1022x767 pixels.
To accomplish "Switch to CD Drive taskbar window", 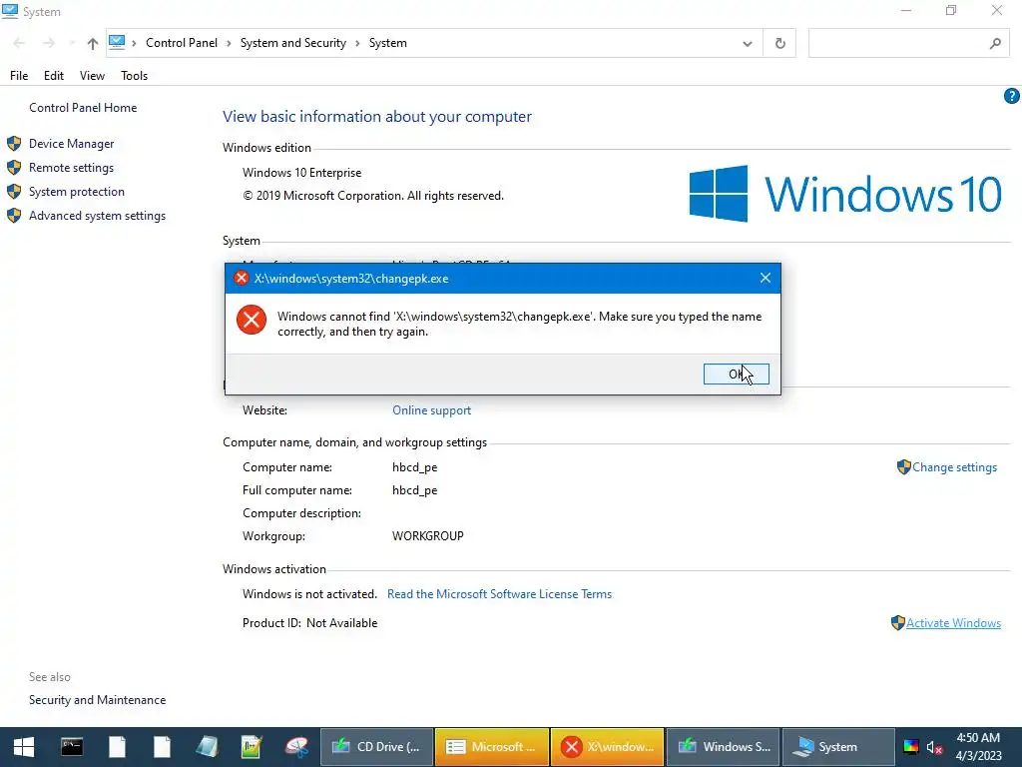I will (376, 747).
